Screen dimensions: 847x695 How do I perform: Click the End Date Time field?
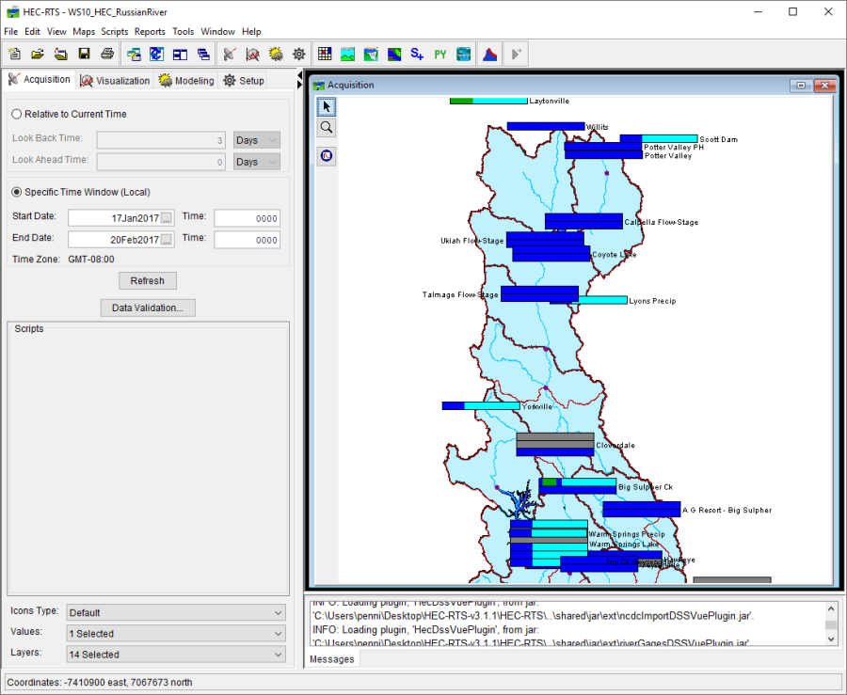click(247, 240)
